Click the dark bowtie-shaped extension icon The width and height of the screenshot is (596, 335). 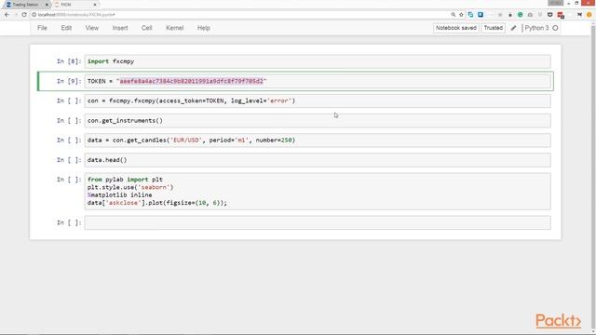coord(579,15)
